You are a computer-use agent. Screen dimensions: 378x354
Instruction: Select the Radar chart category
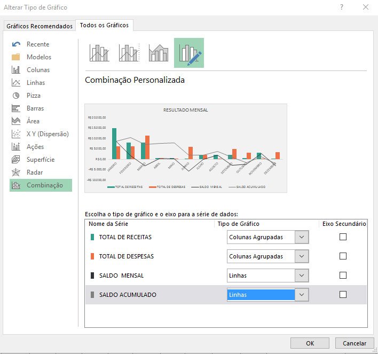(x=35, y=172)
